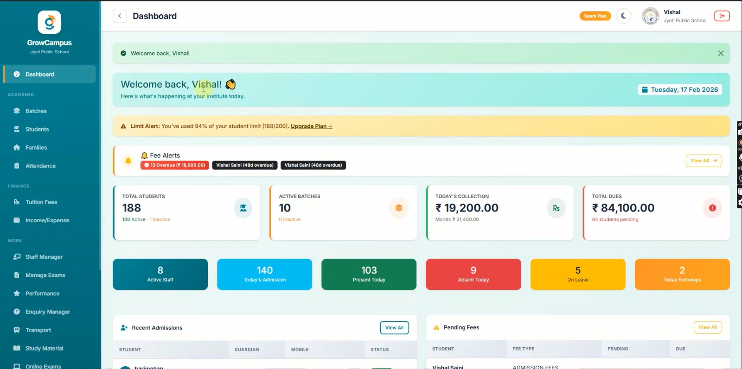Viewport: 742px width, 369px height.
Task: Click the school profile avatar
Action: 650,16
